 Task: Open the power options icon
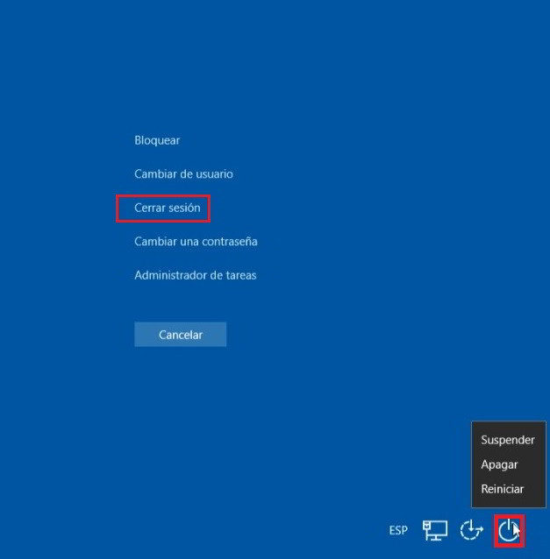509,530
